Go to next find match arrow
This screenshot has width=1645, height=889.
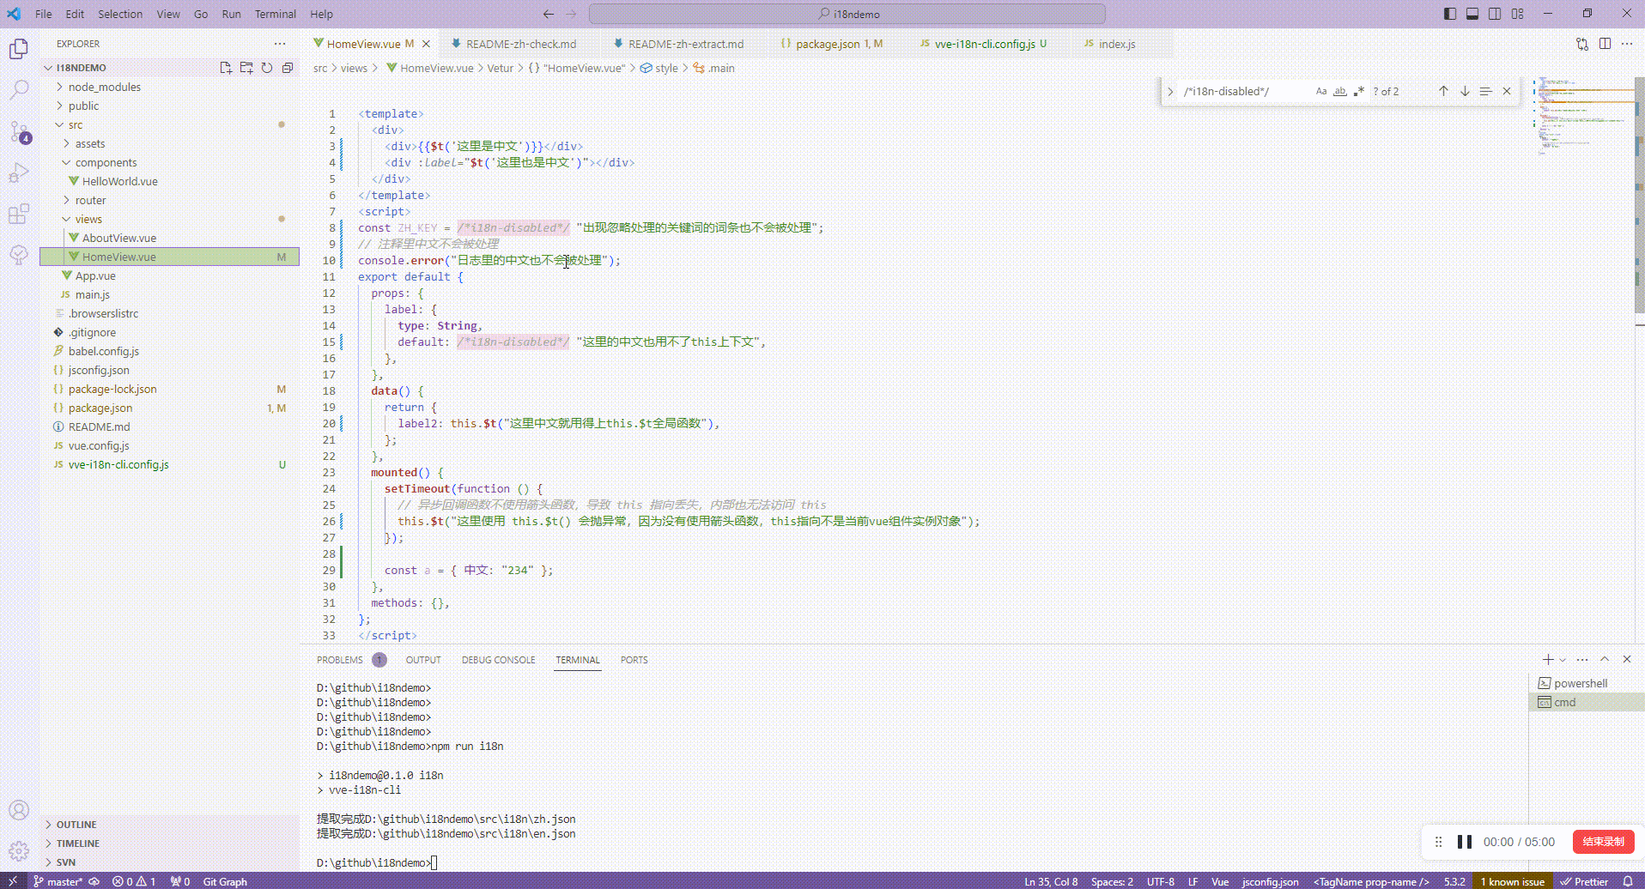1465,91
